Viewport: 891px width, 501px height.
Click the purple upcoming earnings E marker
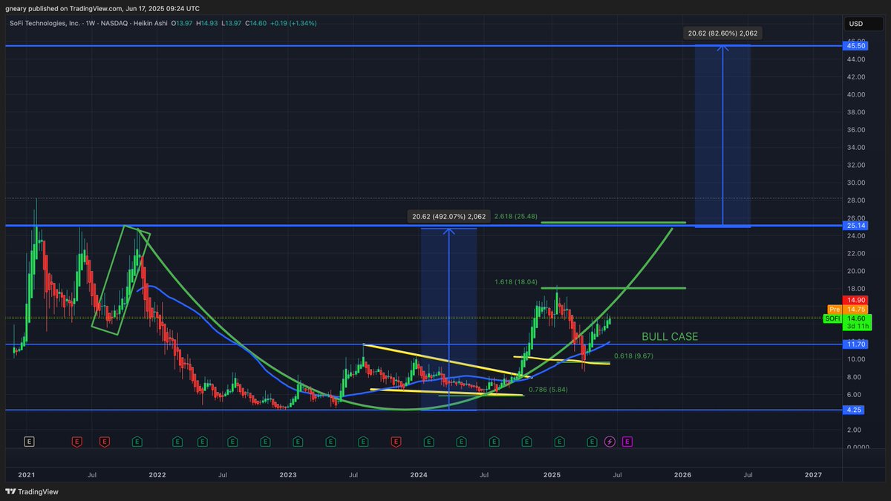click(627, 442)
